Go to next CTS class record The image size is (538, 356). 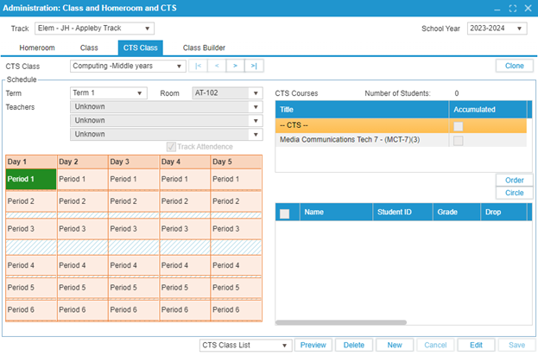click(x=234, y=66)
